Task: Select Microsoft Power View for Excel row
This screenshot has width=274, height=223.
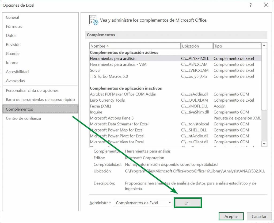Action: click(x=176, y=142)
